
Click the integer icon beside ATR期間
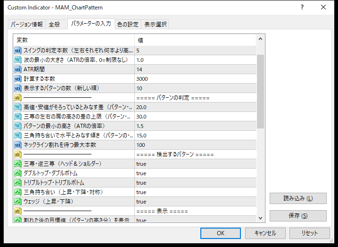[18, 69]
